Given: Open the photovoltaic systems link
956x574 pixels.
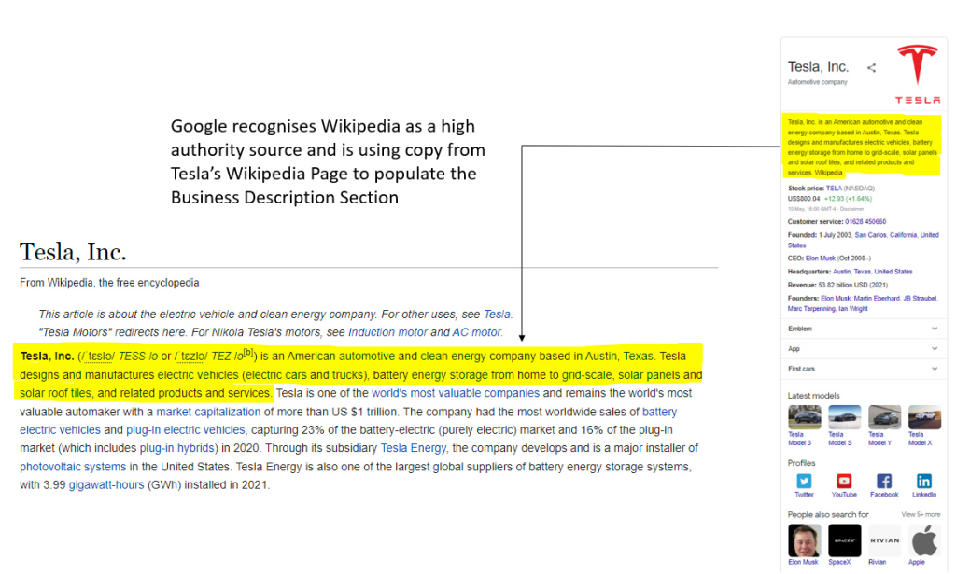Looking at the screenshot, I should click(73, 468).
